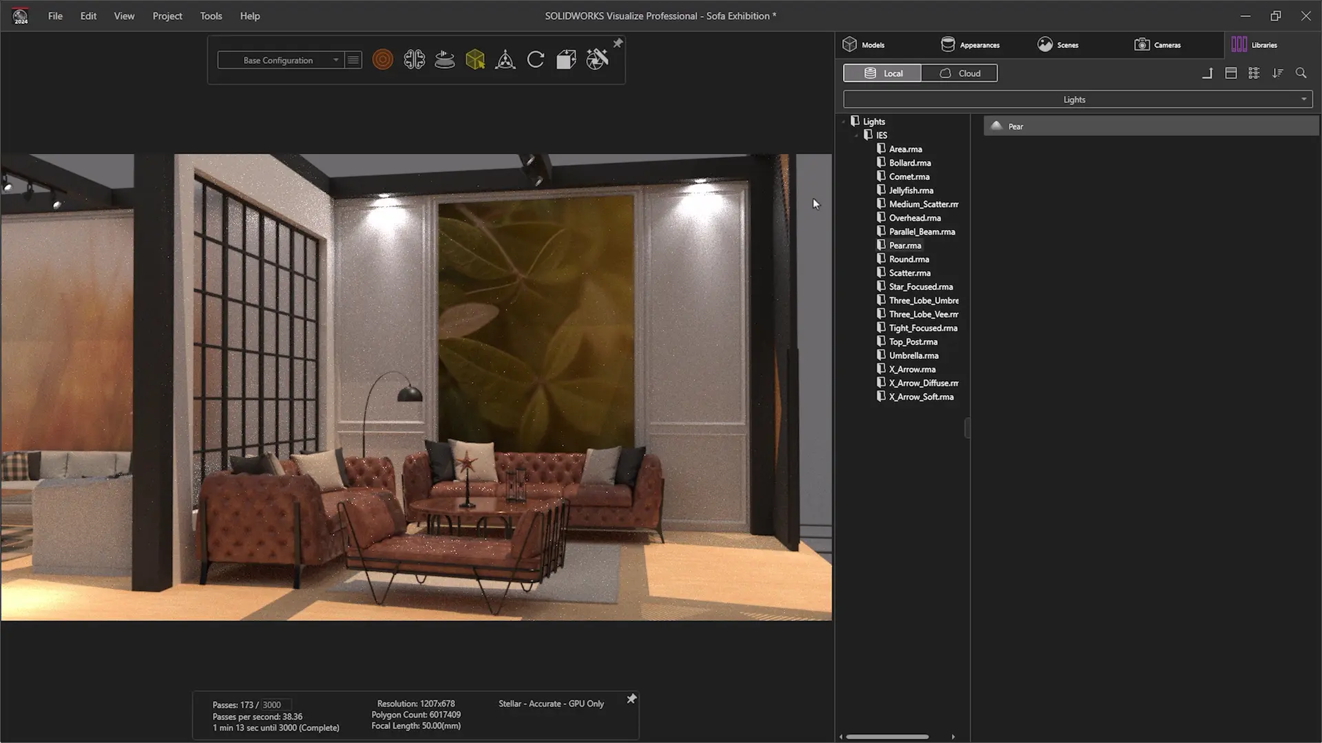Toggle the AI denoiser brain icon
Screen dimensions: 1322x743
click(414, 60)
